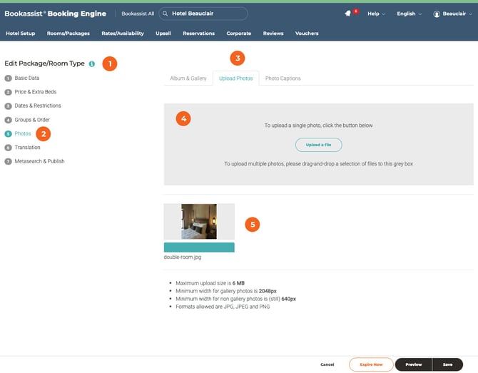Click the Upload a file button
478x373 pixels.
pos(318,145)
